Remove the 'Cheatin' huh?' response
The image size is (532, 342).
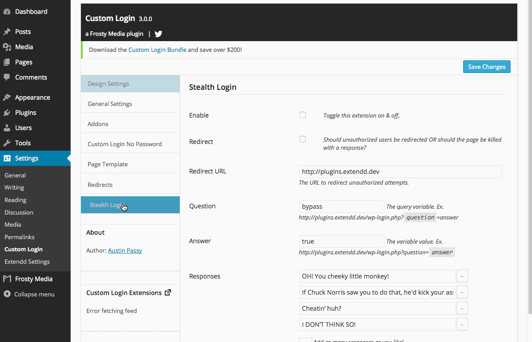click(462, 308)
